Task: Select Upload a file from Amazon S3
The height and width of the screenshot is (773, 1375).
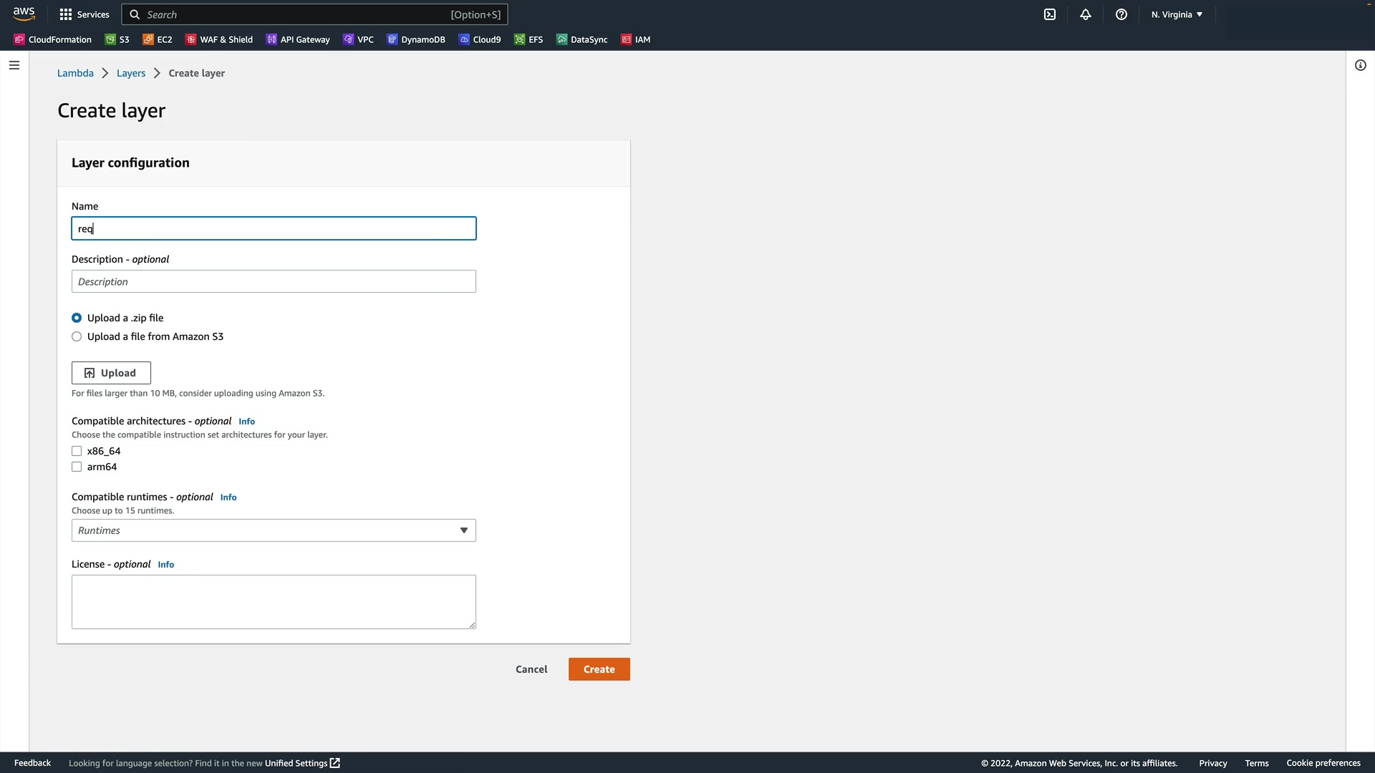Action: (77, 336)
